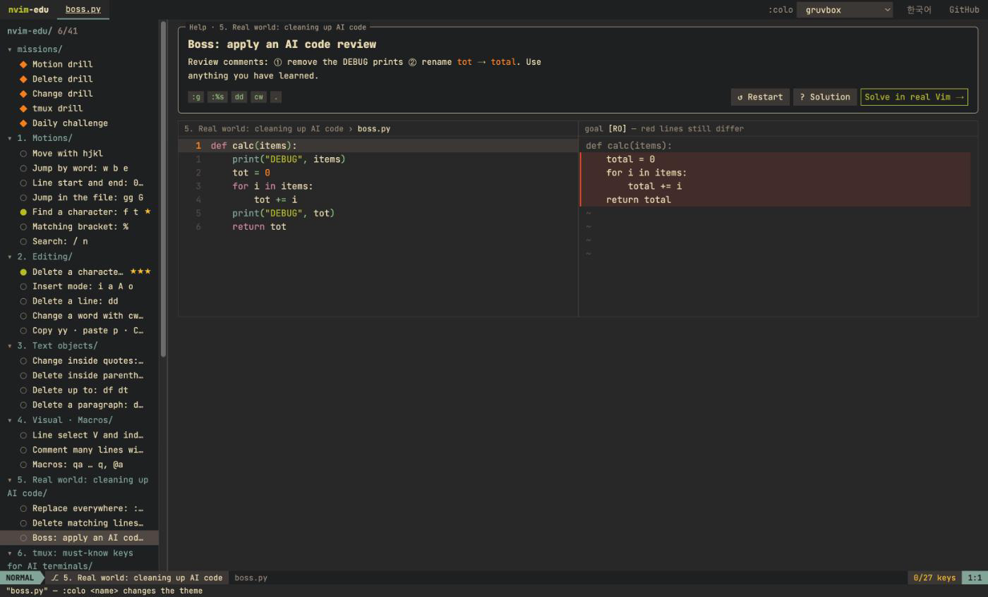Open the Replace everywhere lesson
Image resolution: width=988 pixels, height=597 pixels.
[79, 509]
